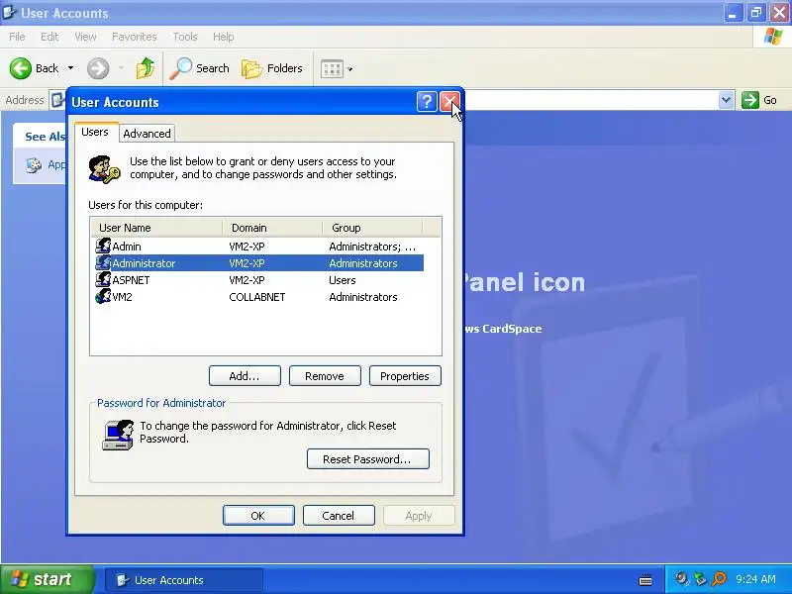792x594 pixels.
Task: Click the users and key icon
Action: pyautogui.click(x=105, y=169)
